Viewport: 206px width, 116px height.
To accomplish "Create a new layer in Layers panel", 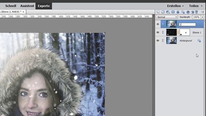I will pos(158,12).
